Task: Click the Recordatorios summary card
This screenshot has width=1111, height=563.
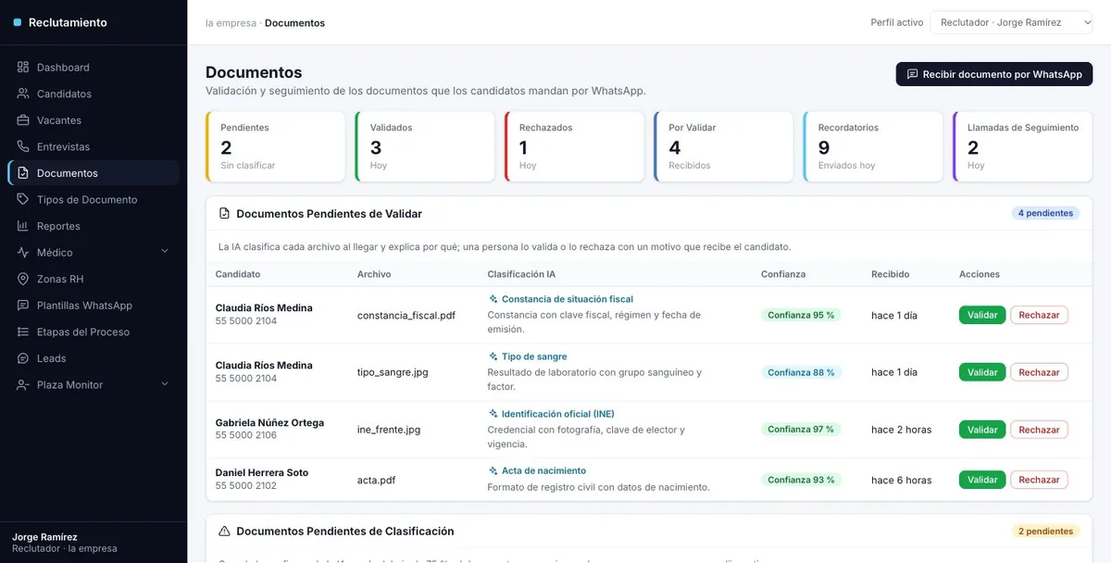Action: tap(873, 146)
